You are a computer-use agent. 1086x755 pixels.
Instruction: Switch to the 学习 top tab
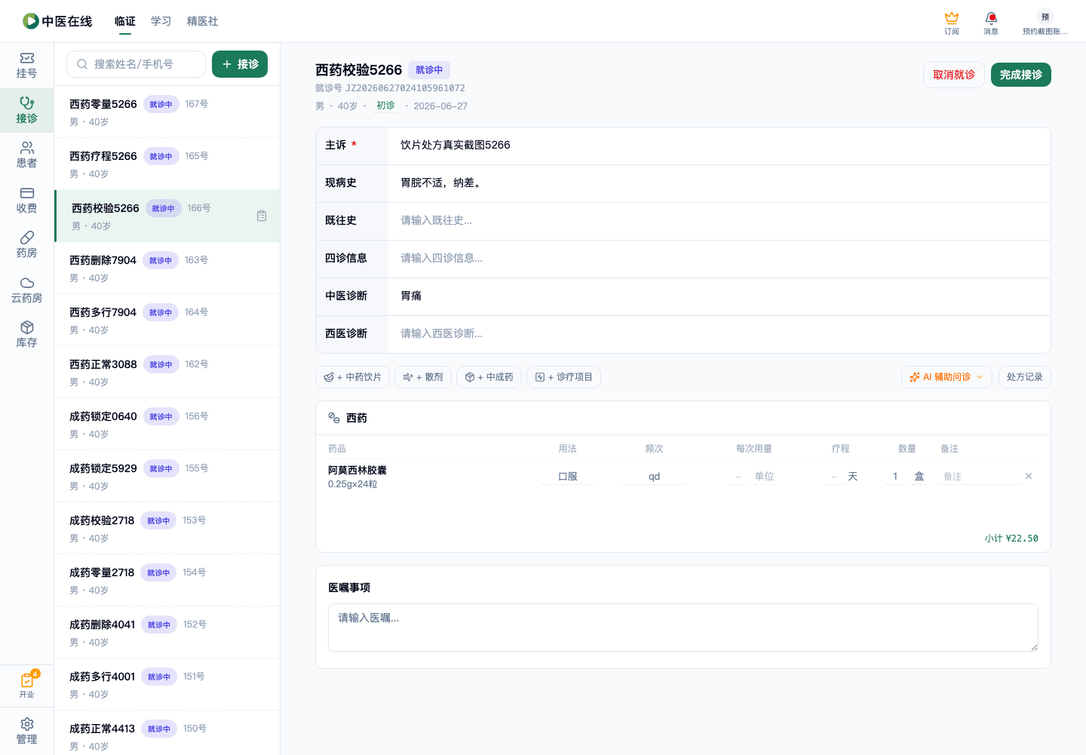pyautogui.click(x=161, y=21)
